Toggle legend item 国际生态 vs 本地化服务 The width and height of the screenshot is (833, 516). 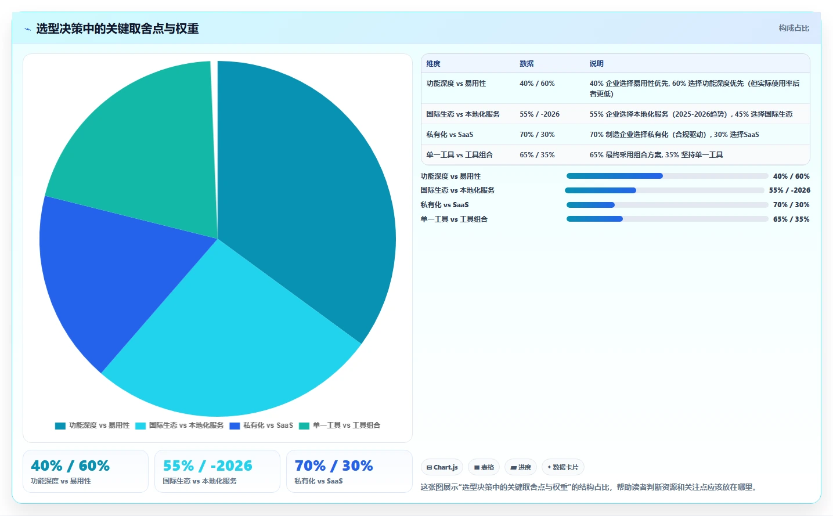[x=179, y=425]
